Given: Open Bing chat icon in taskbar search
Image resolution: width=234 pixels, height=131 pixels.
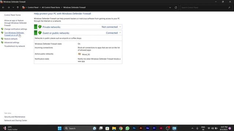Looking at the screenshot, I should click(x=94, y=128).
